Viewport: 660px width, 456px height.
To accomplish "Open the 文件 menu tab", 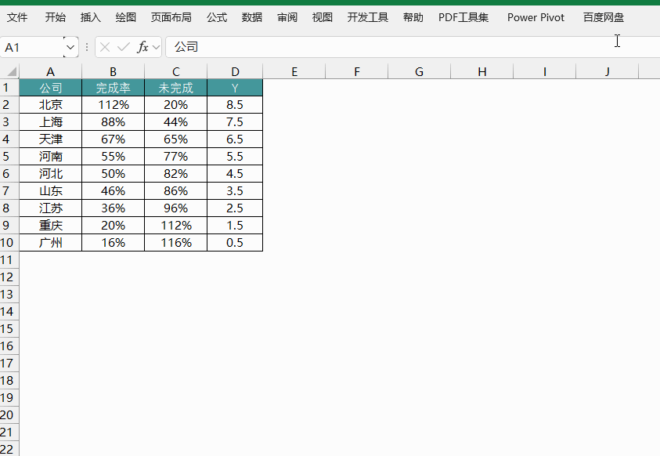I will click(17, 17).
